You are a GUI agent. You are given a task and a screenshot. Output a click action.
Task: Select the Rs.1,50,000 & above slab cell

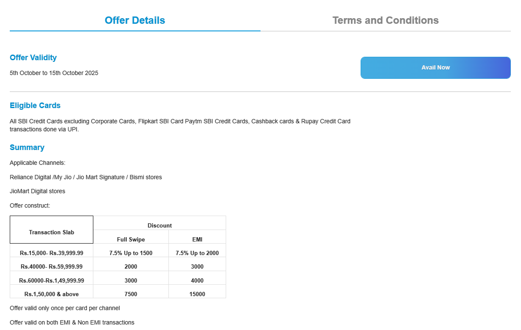51,294
